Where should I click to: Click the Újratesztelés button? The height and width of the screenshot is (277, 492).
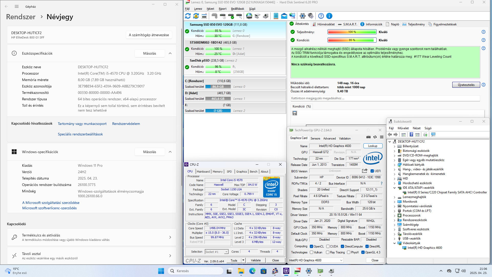coord(466,85)
